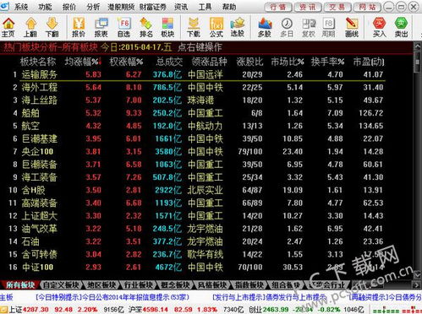Sort by 市场比% column header
The image size is (422, 314).
pos(288,62)
